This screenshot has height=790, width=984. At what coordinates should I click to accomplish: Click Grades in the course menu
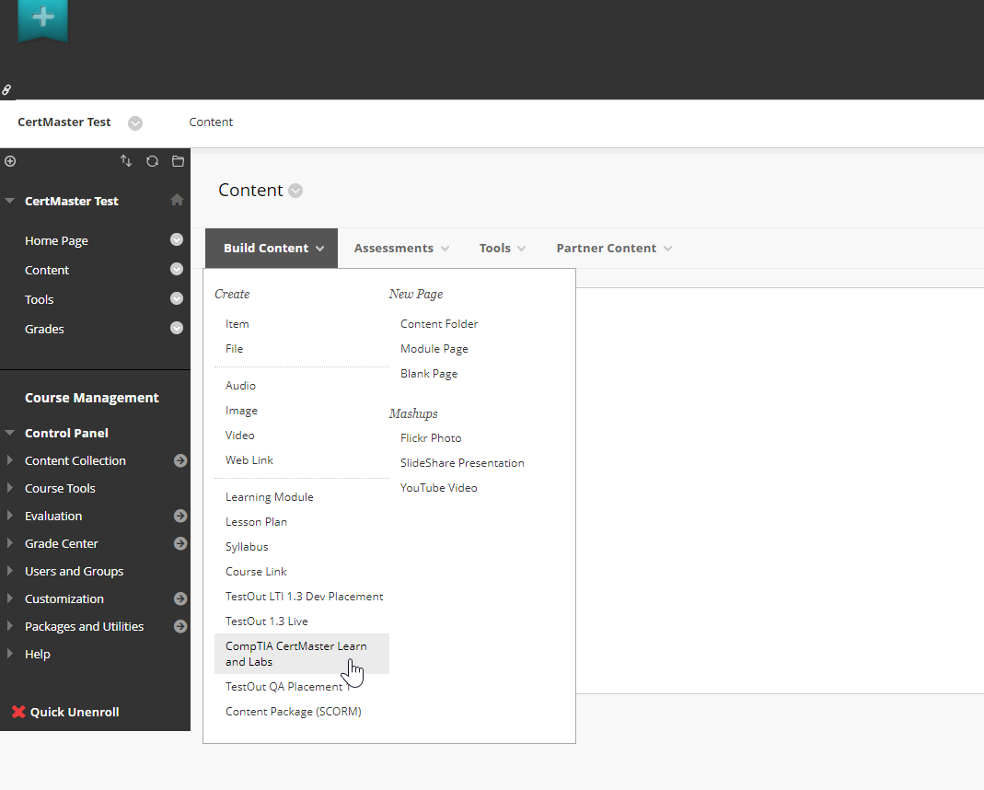click(x=44, y=329)
